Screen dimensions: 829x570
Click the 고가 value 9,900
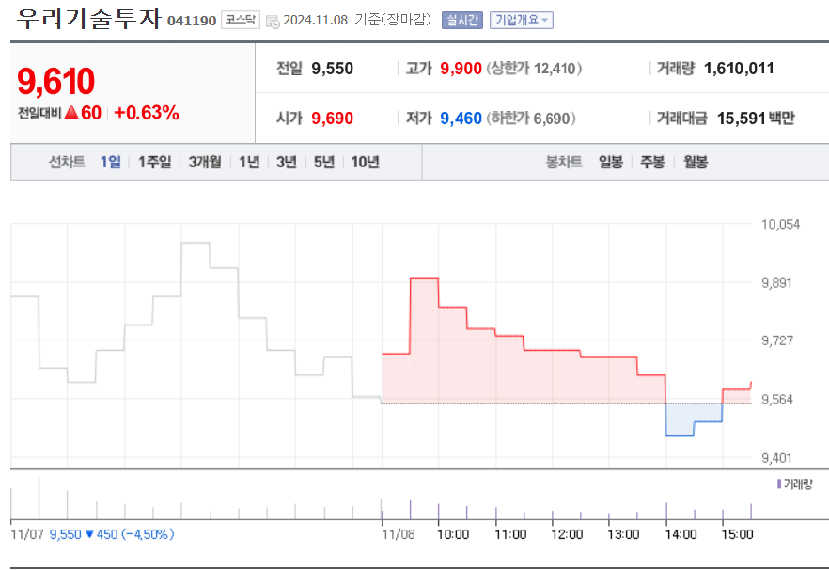461,69
